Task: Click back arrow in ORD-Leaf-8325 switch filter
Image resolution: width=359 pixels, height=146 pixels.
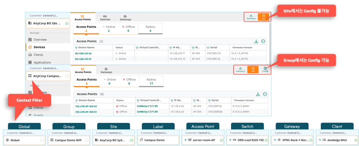Action: 230,140
